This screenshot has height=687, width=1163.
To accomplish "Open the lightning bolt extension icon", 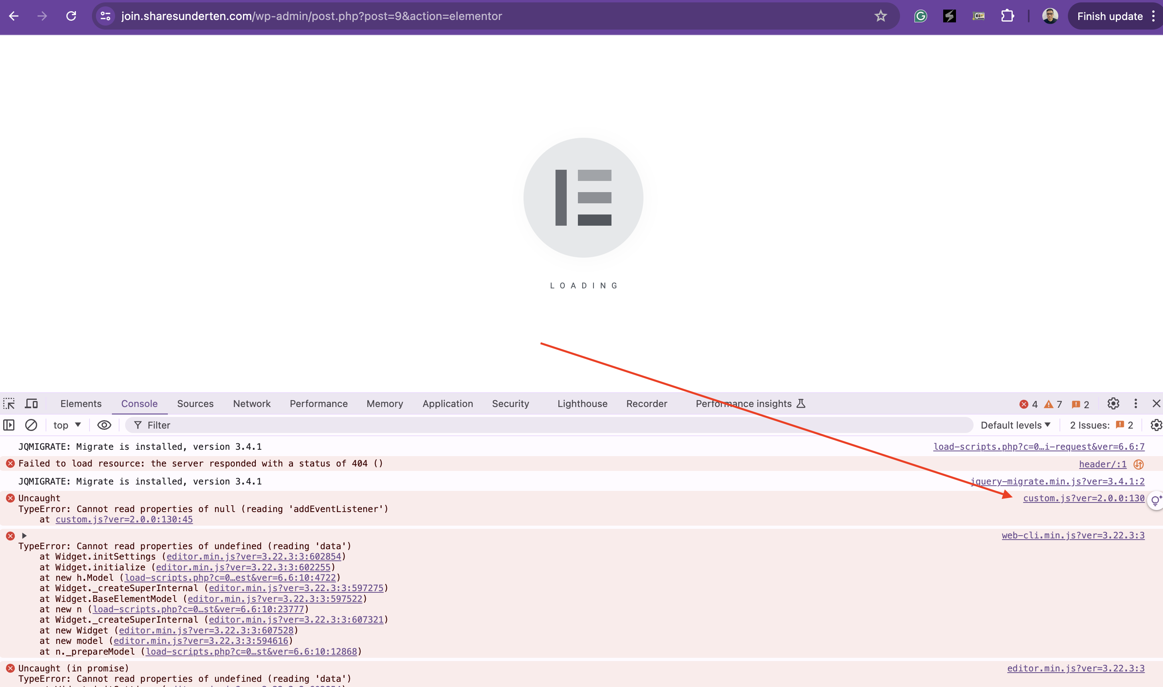I will [x=950, y=16].
